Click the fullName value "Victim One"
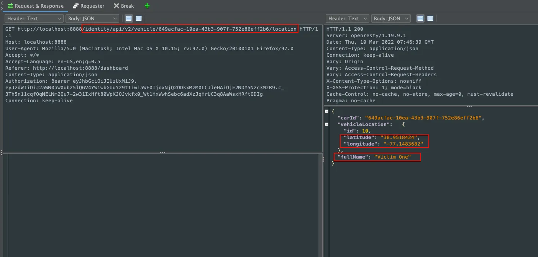The image size is (538, 257). pos(392,157)
